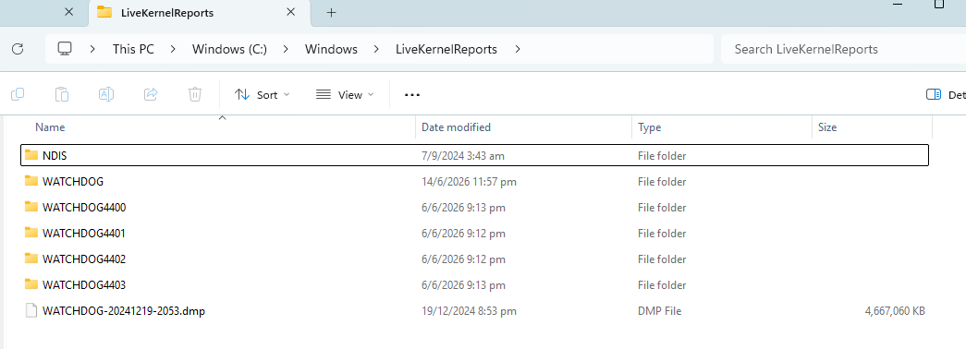Click the date 7/9/2024 3:43 am
The height and width of the screenshot is (349, 966).
coord(463,156)
